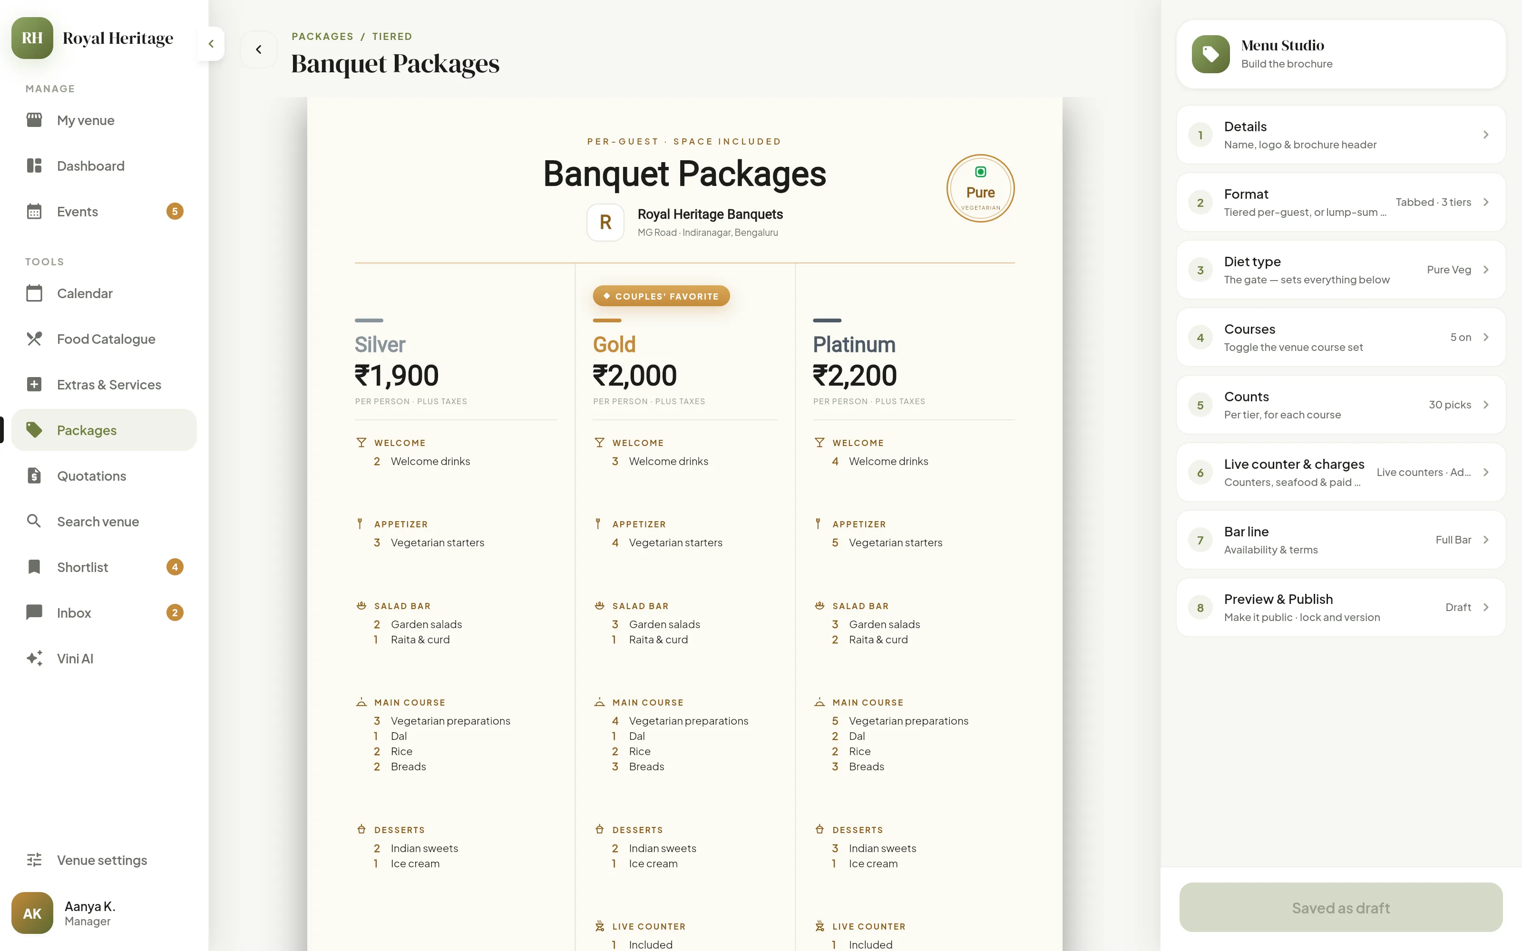1522x951 pixels.
Task: Click the Silver tier name
Action: 380,345
